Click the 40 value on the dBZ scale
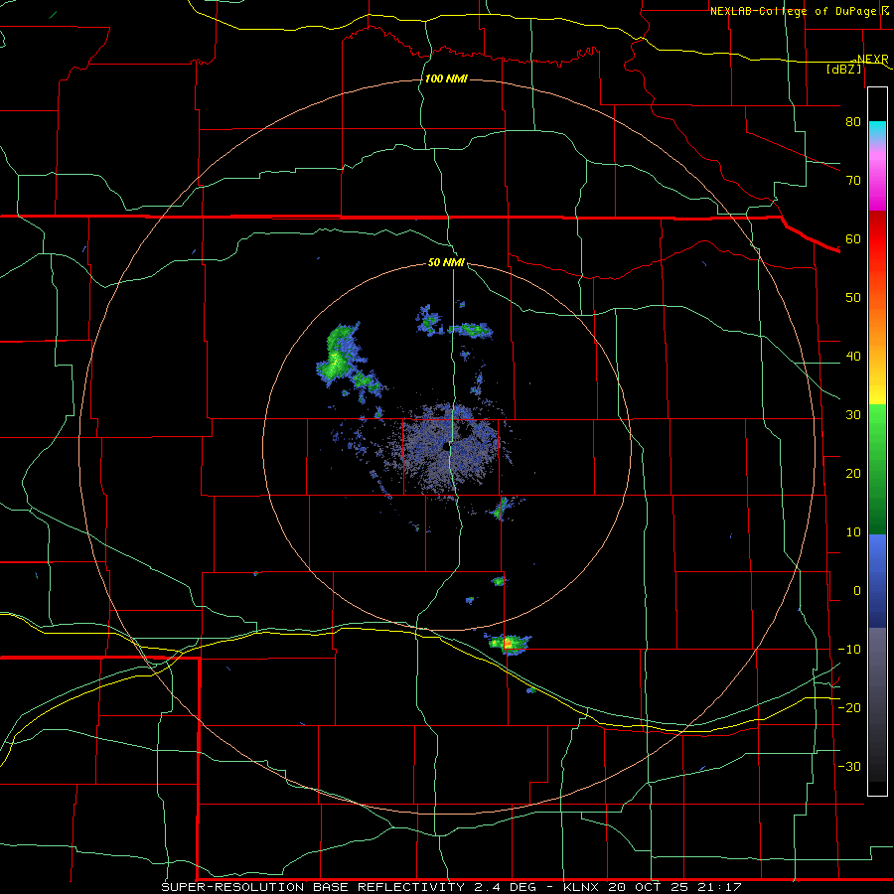Screen dimensions: 894x894 pyautogui.click(x=853, y=357)
